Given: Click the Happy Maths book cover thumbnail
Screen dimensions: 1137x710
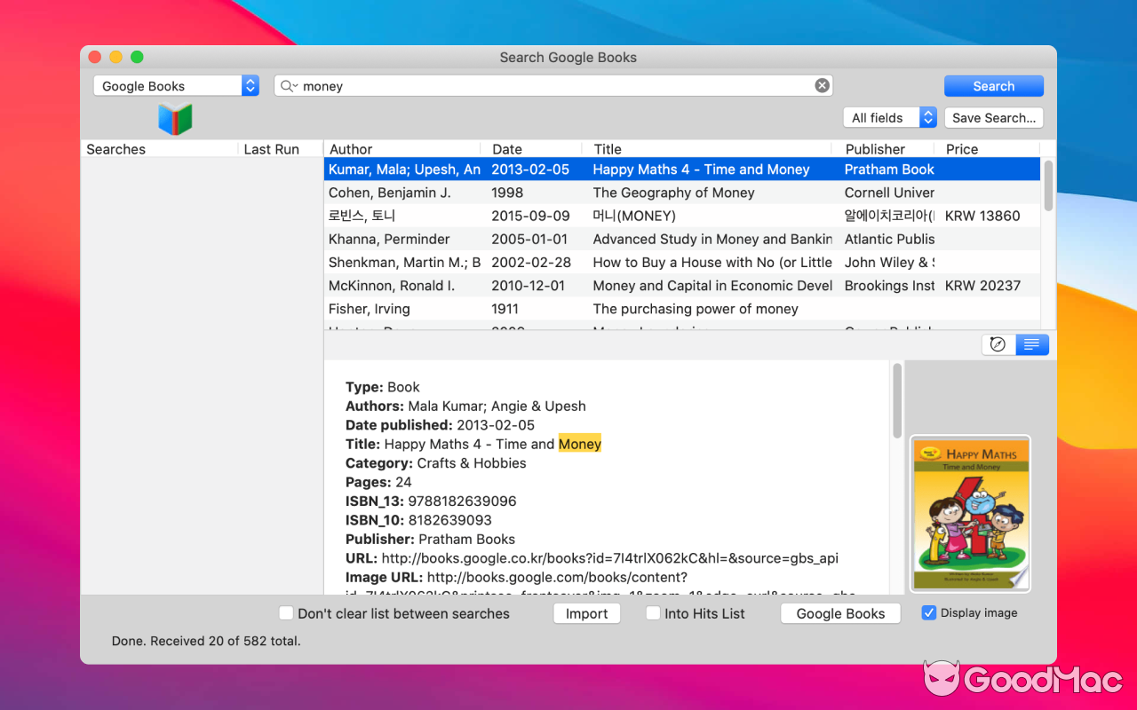Looking at the screenshot, I should pos(970,513).
